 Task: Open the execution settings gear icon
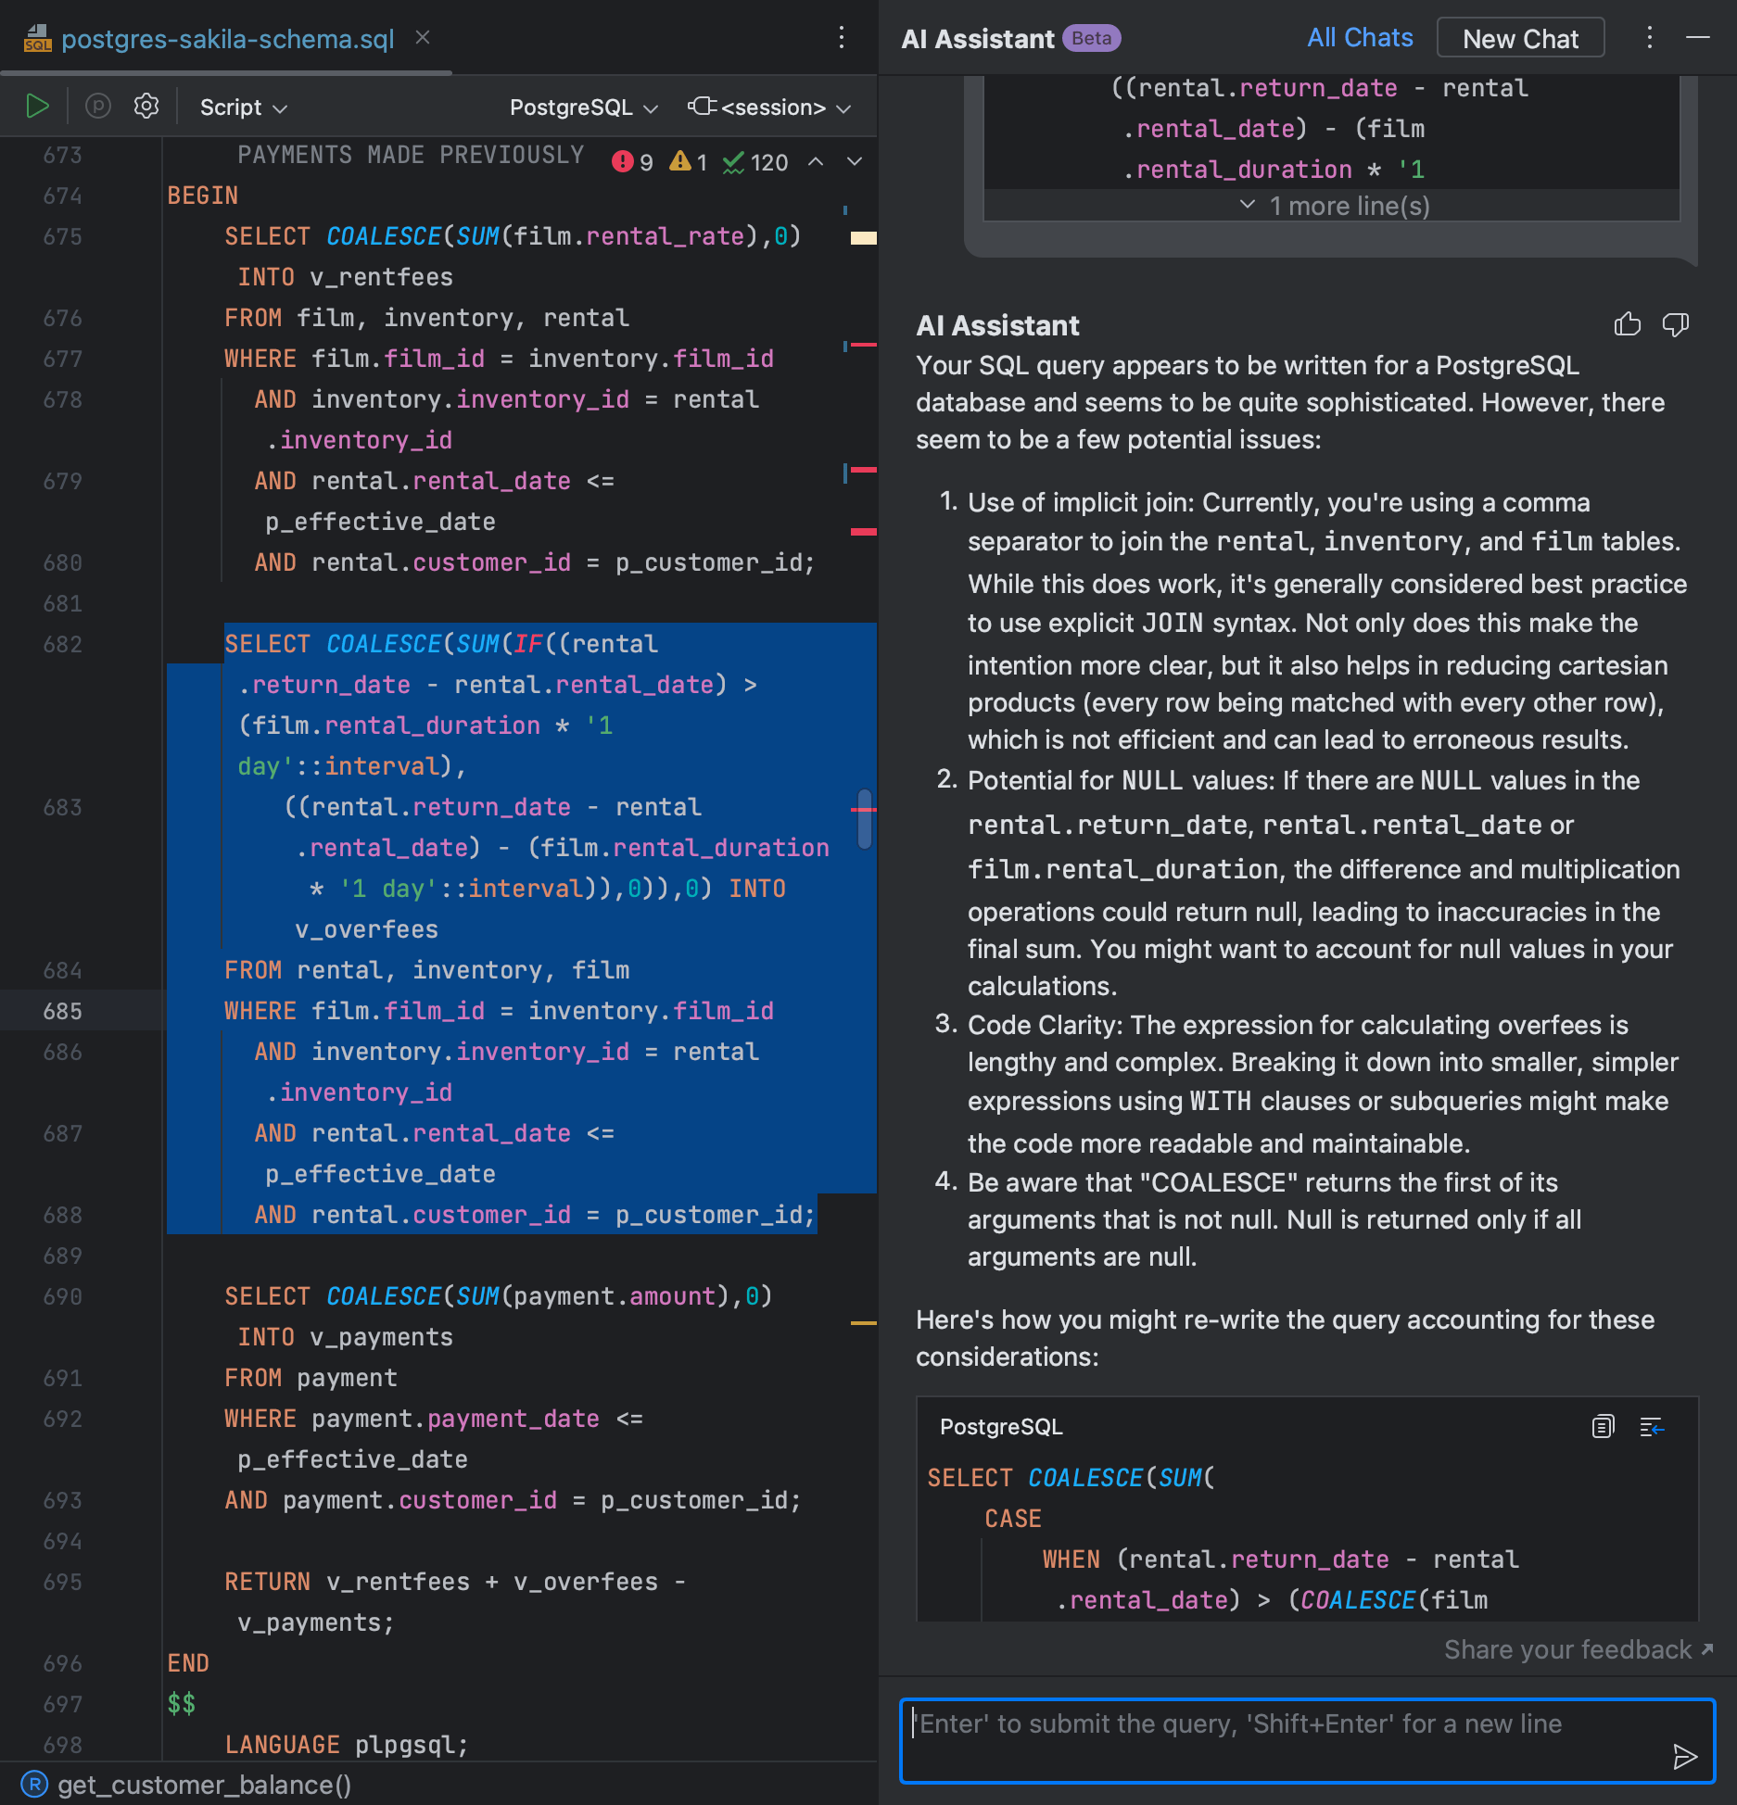coord(146,106)
